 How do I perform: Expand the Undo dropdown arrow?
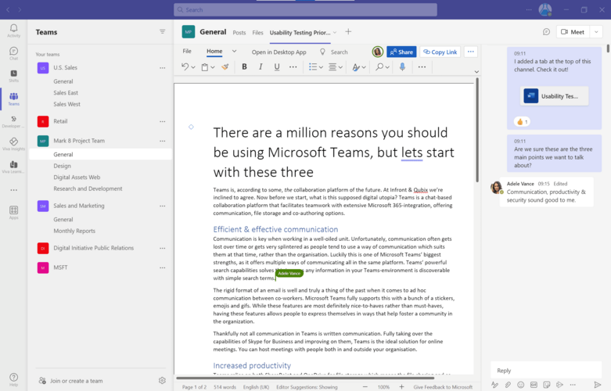(193, 67)
